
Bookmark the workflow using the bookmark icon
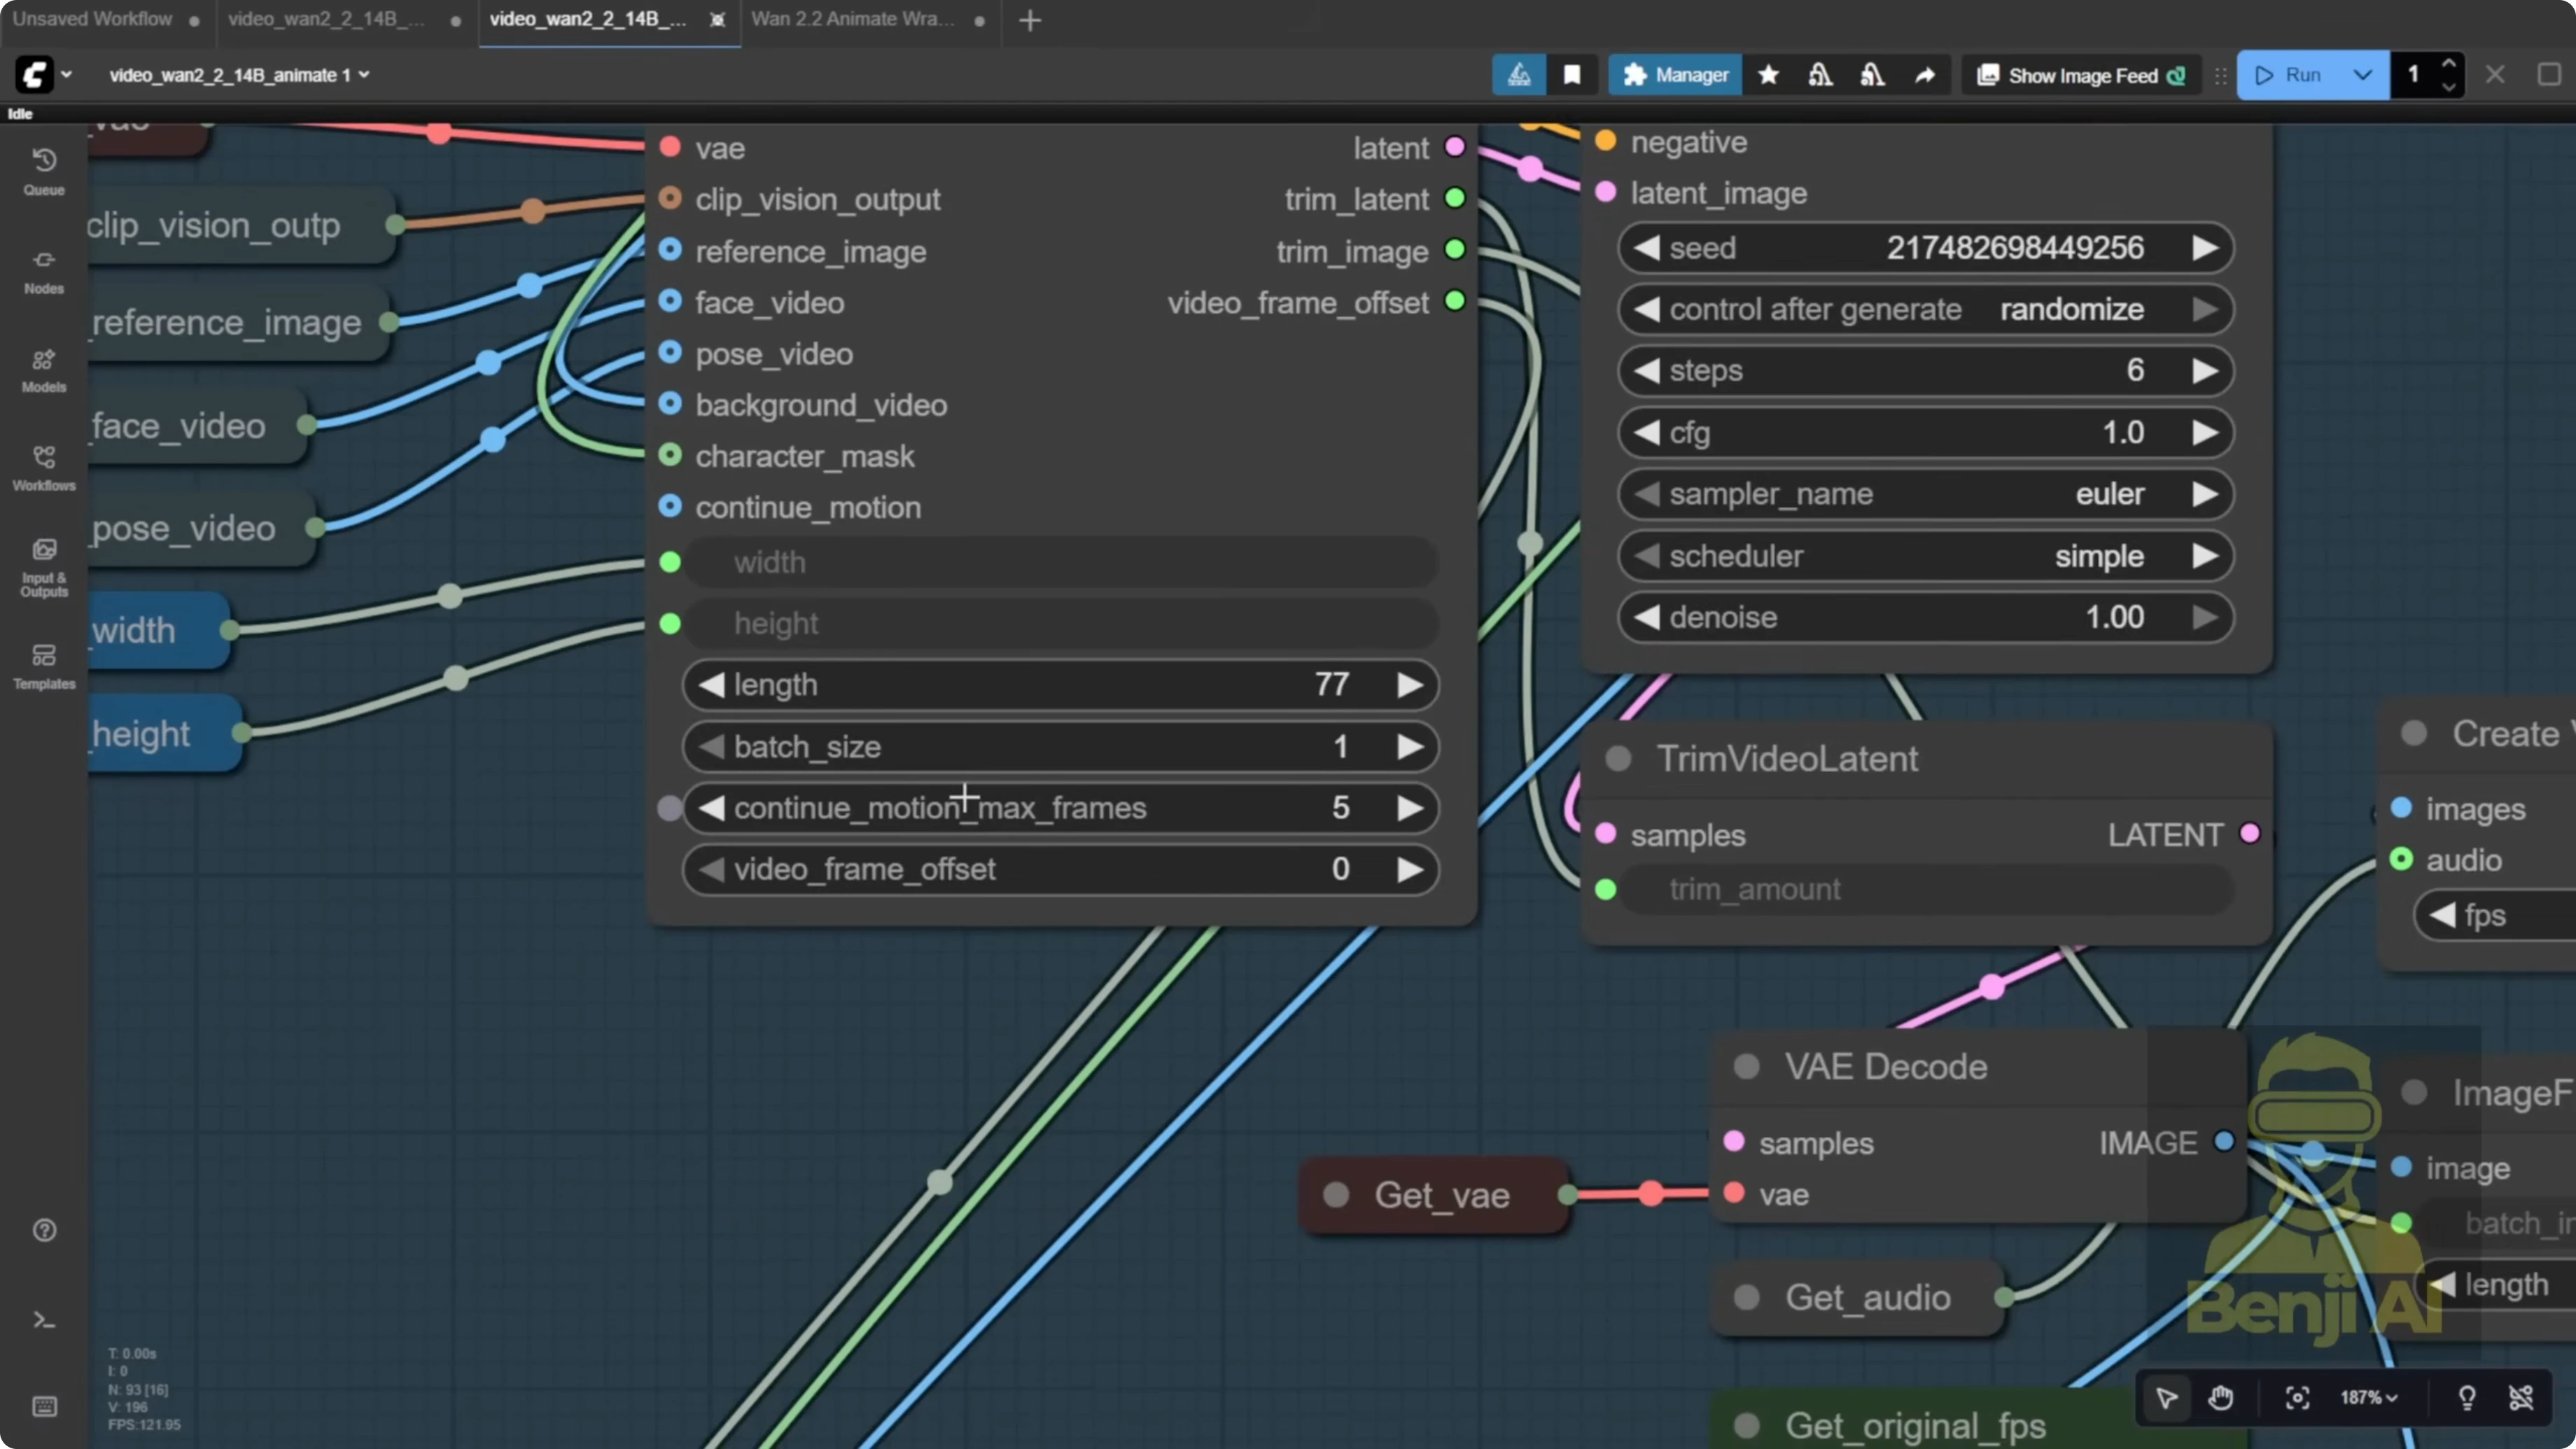(1571, 74)
